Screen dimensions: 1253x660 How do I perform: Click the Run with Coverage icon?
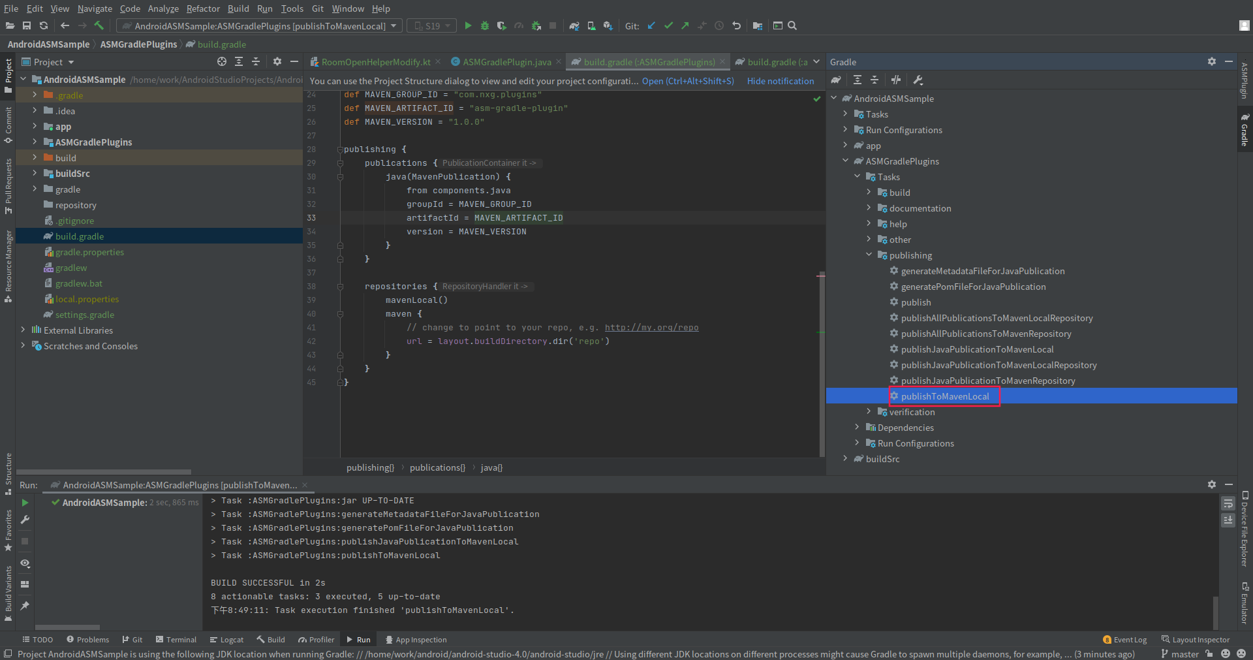point(501,25)
